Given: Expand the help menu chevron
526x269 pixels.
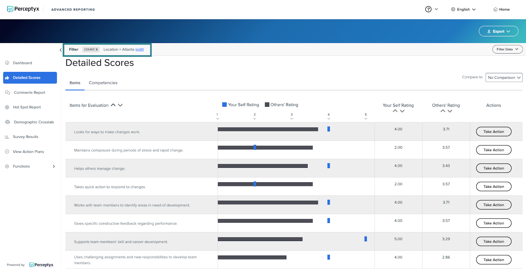Looking at the screenshot, I should tap(436, 9).
